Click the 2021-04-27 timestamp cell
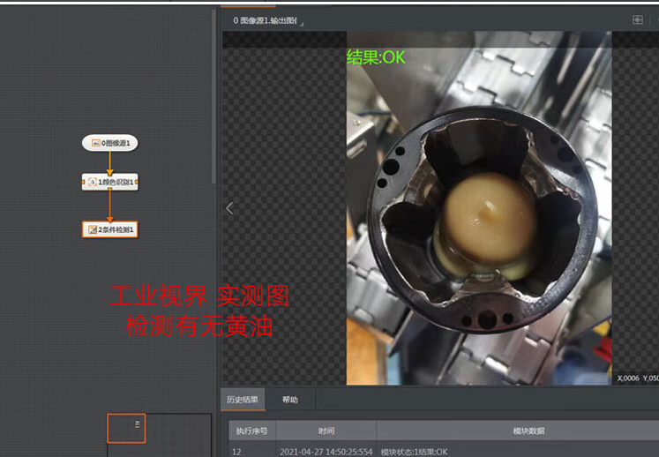 pos(325,451)
